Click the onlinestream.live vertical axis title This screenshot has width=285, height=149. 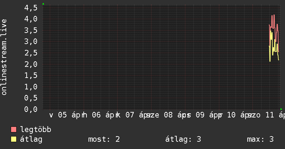coord(4,57)
